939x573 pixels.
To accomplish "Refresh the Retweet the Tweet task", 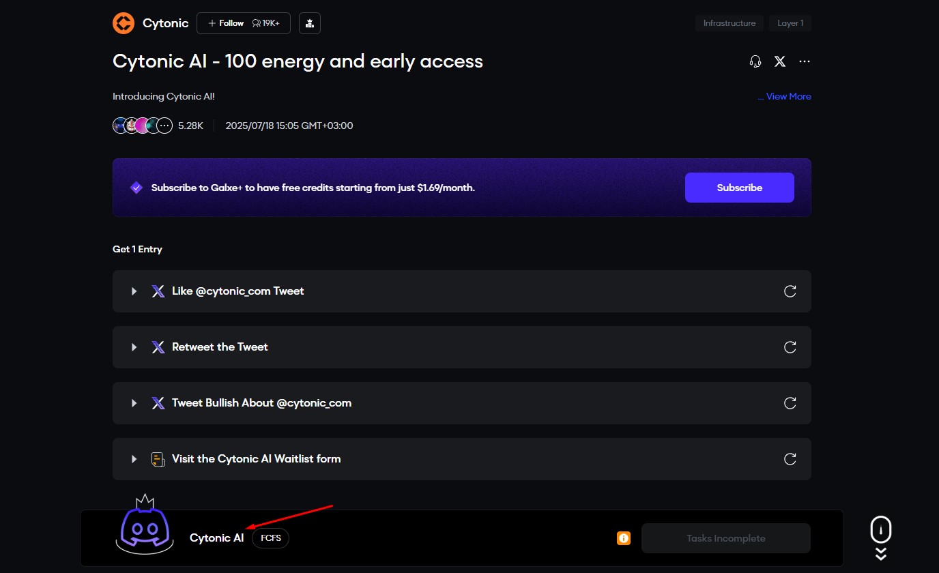I will [790, 347].
